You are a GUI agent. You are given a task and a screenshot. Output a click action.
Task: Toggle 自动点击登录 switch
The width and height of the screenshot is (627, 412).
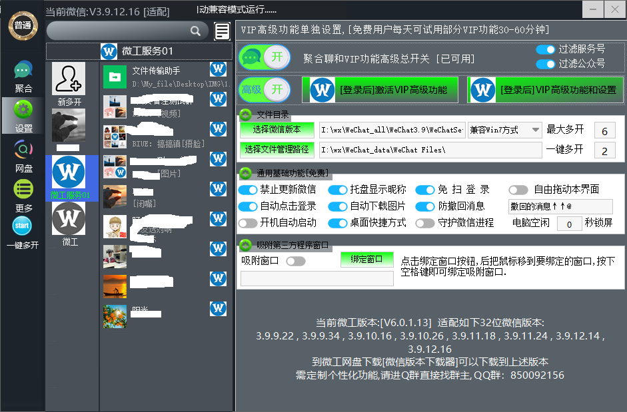coord(248,206)
